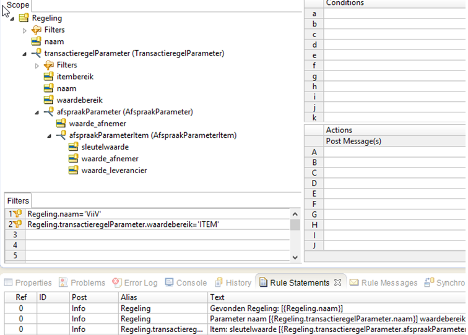Viewport: 468px width, 335px height.
Task: Click the itembereik attribute icon
Action: pos(49,77)
